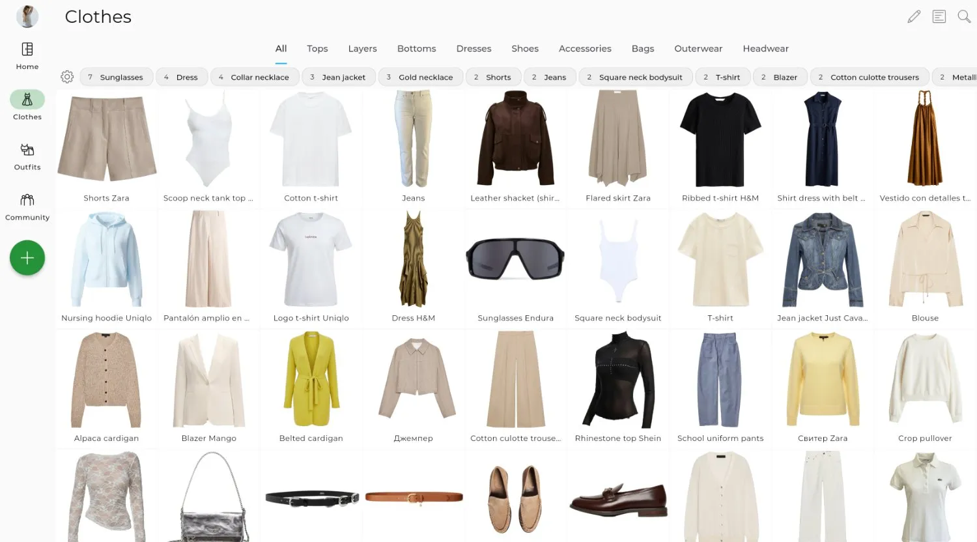Image resolution: width=977 pixels, height=542 pixels.
Task: Open the Blouse item
Action: tap(925, 268)
